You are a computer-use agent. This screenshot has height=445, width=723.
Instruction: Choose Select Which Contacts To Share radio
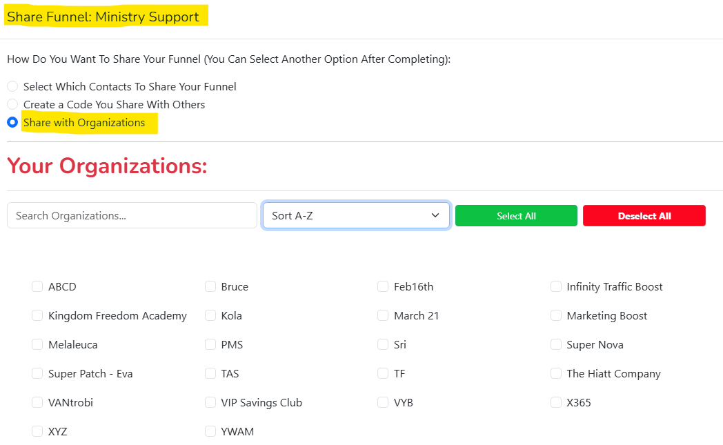coord(12,87)
